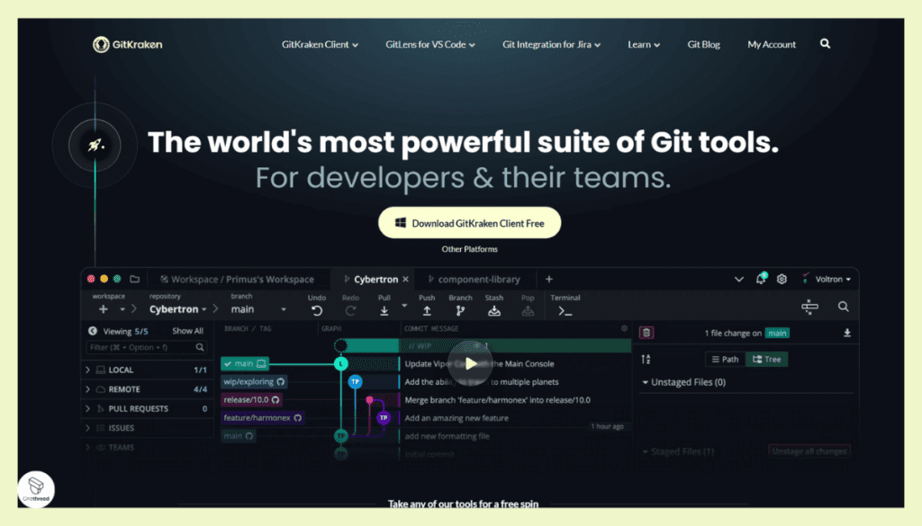Click the discard changes trash icon

pyautogui.click(x=646, y=333)
